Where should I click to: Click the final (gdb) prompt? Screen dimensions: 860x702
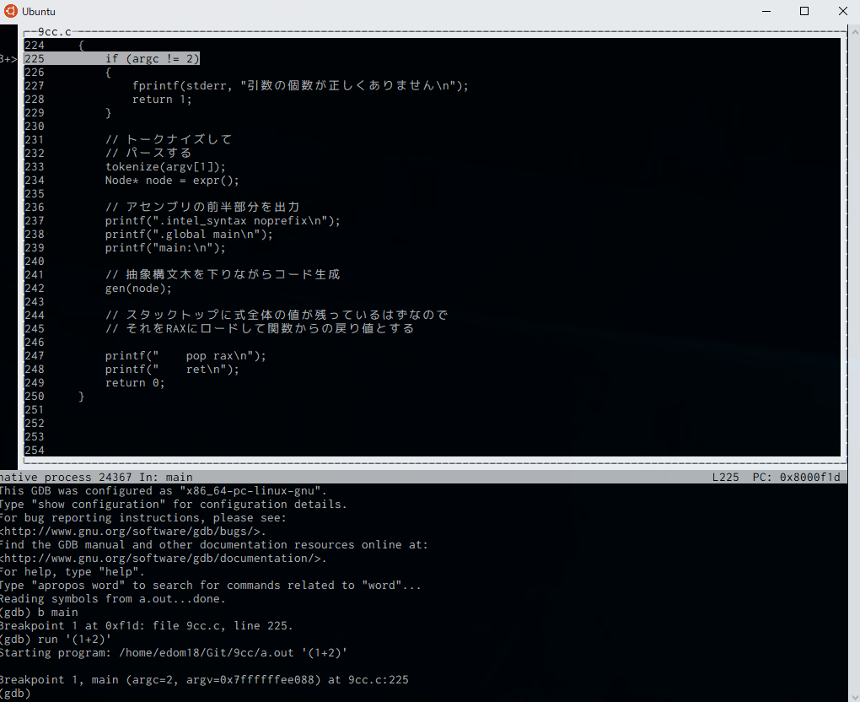point(14,694)
